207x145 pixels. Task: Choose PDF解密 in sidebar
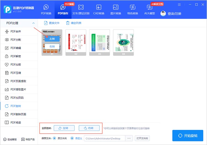(19, 56)
